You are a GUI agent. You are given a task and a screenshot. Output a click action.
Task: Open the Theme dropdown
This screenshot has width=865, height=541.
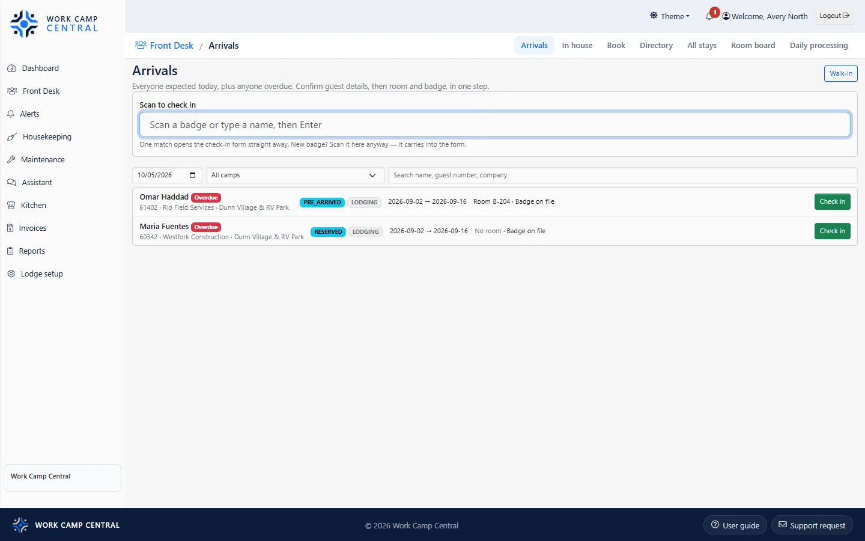click(x=670, y=16)
